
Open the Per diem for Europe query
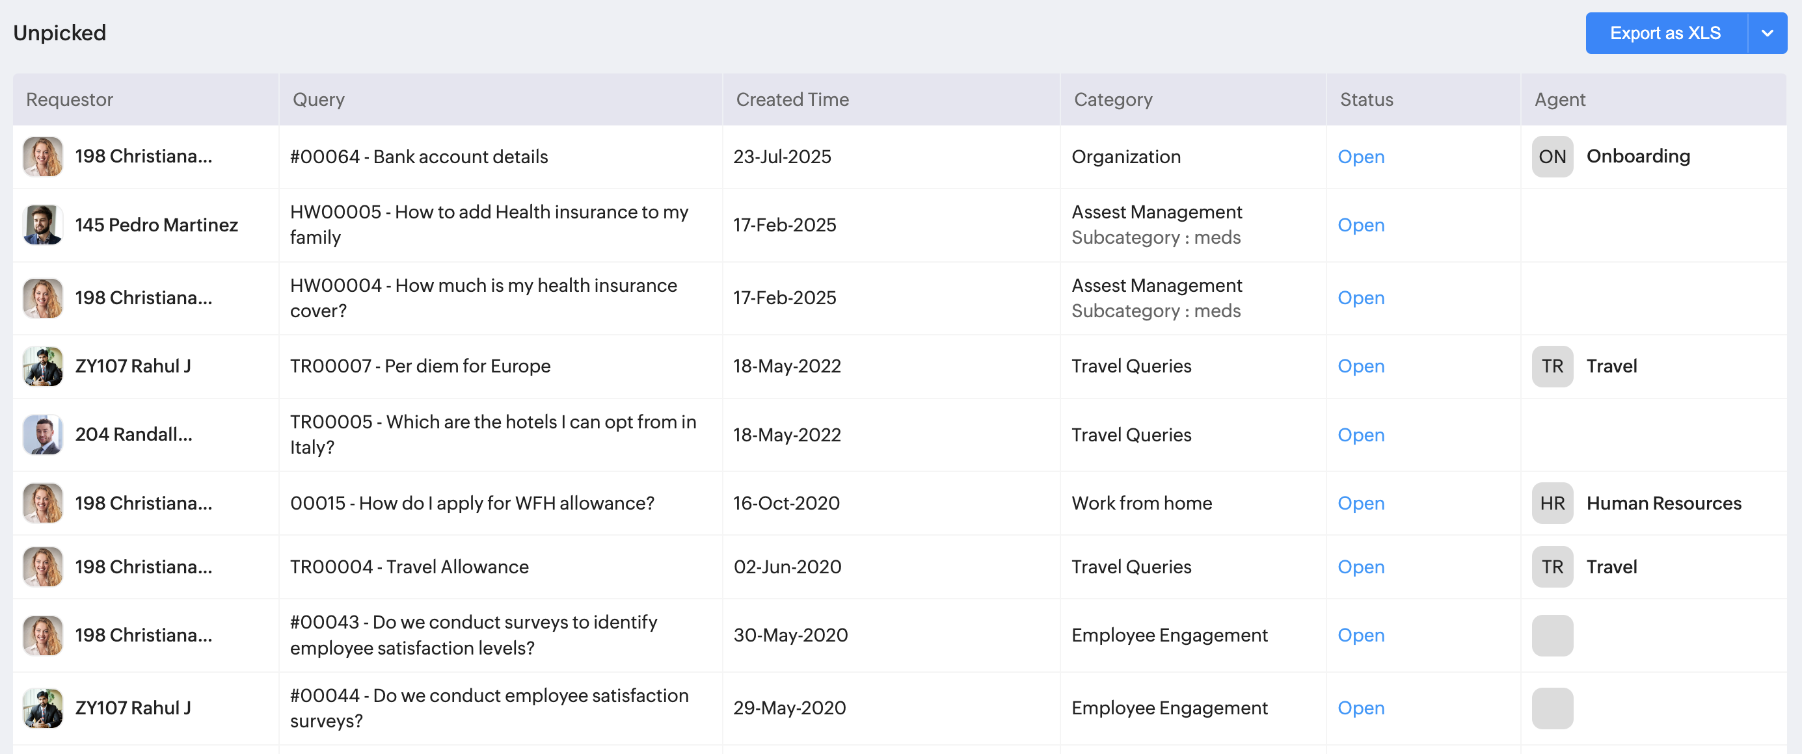tap(420, 366)
